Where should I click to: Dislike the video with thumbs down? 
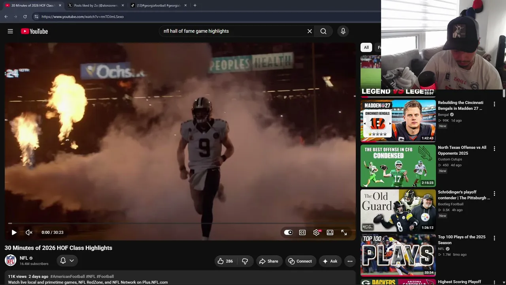tap(245, 261)
